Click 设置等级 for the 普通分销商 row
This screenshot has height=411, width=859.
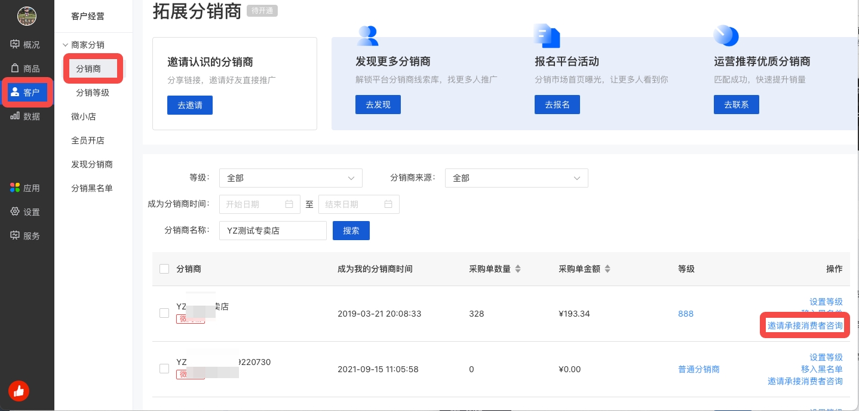point(826,357)
